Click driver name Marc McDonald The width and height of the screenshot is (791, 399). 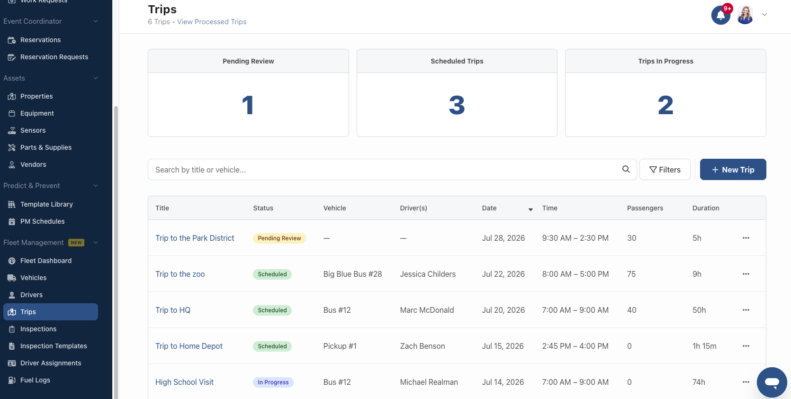(x=427, y=310)
